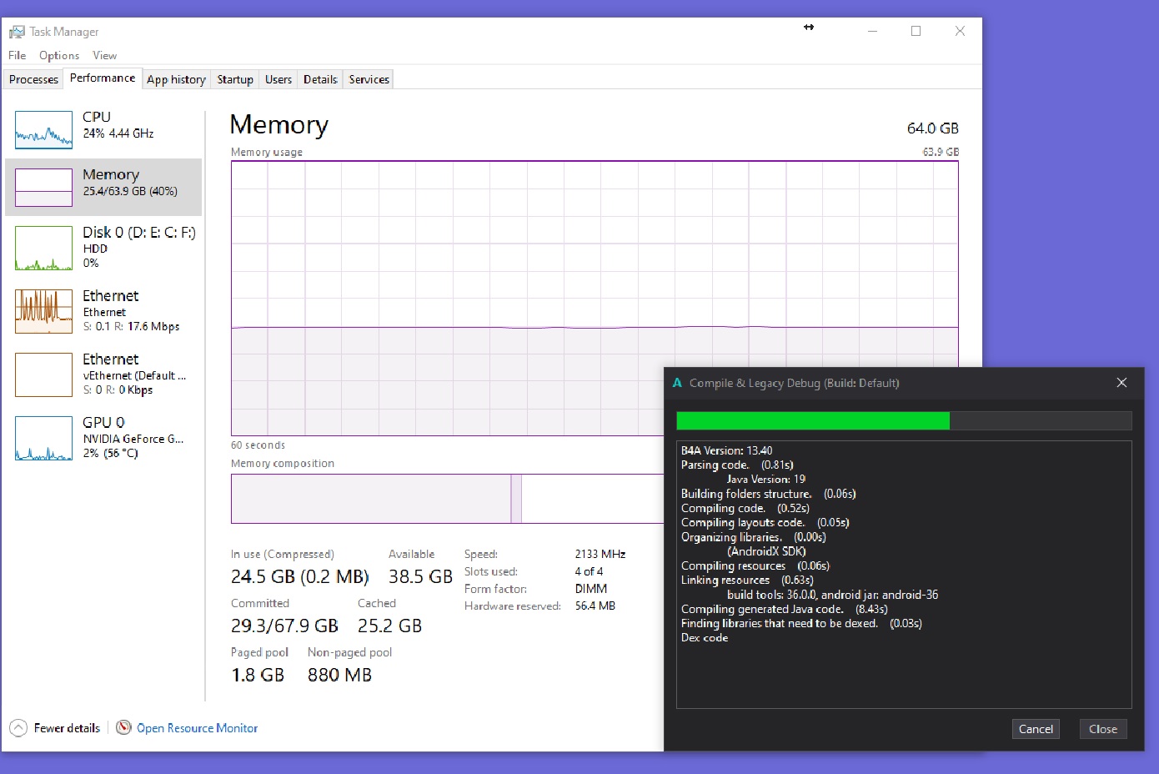Close the Compile & Legacy Debug dialog
The height and width of the screenshot is (774, 1159).
1121,383
